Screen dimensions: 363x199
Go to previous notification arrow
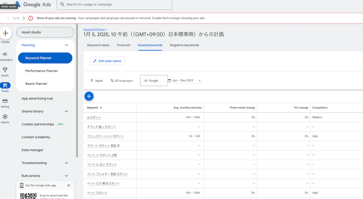(x=8, y=18)
